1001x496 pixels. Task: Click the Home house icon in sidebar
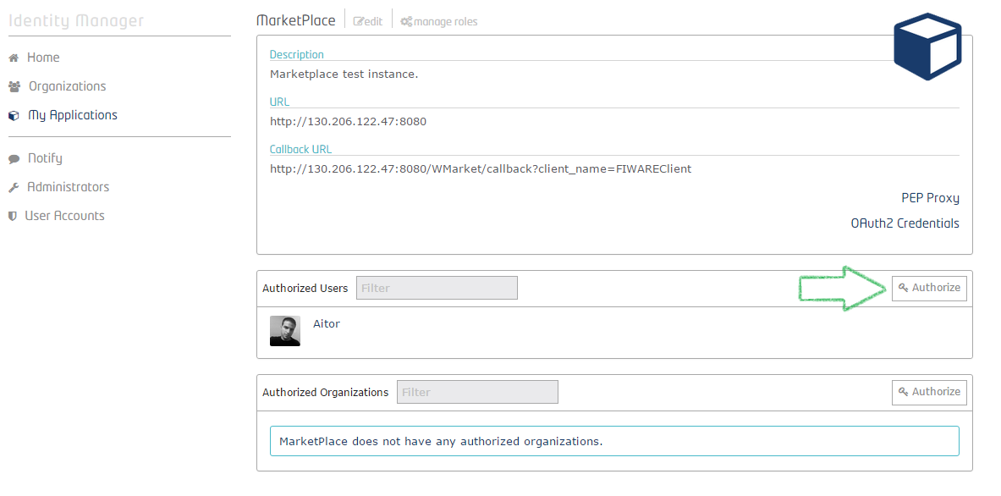pos(14,58)
